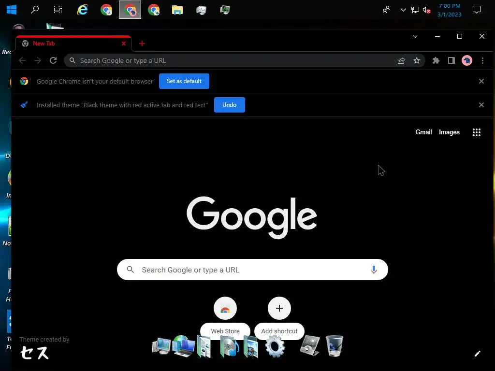Open the Extensions puzzle piece icon
Image resolution: width=495 pixels, height=371 pixels.
pos(436,60)
